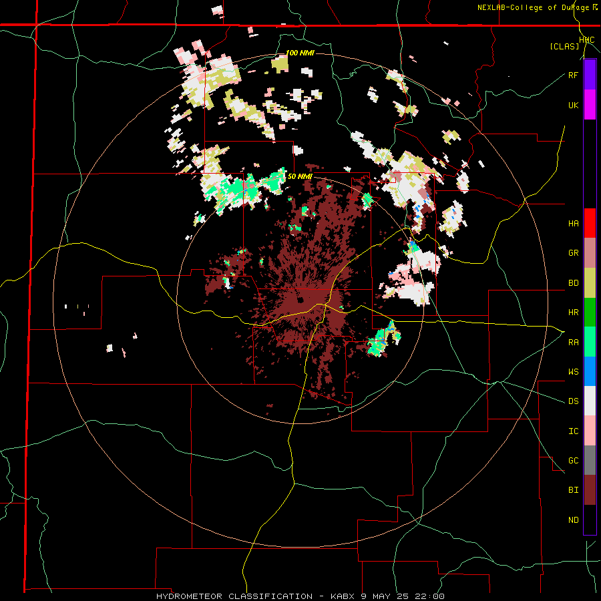Click the 'UK' legend label
Image resolution: width=601 pixels, height=601 pixels.
(x=573, y=105)
